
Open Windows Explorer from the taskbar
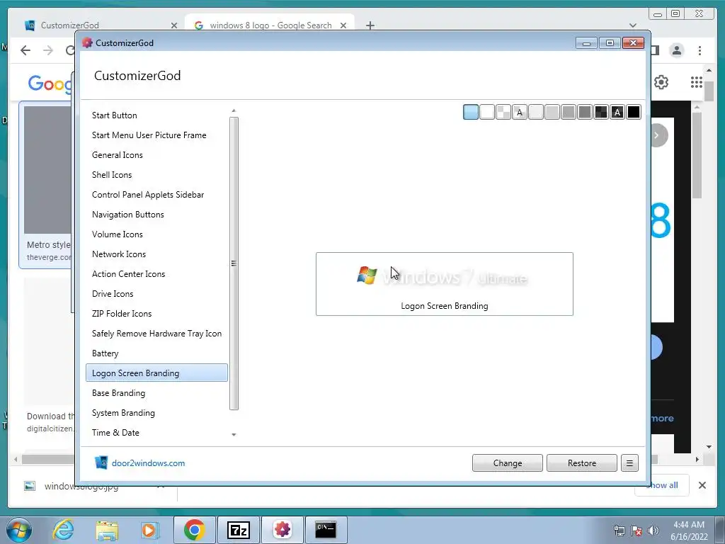point(107,530)
